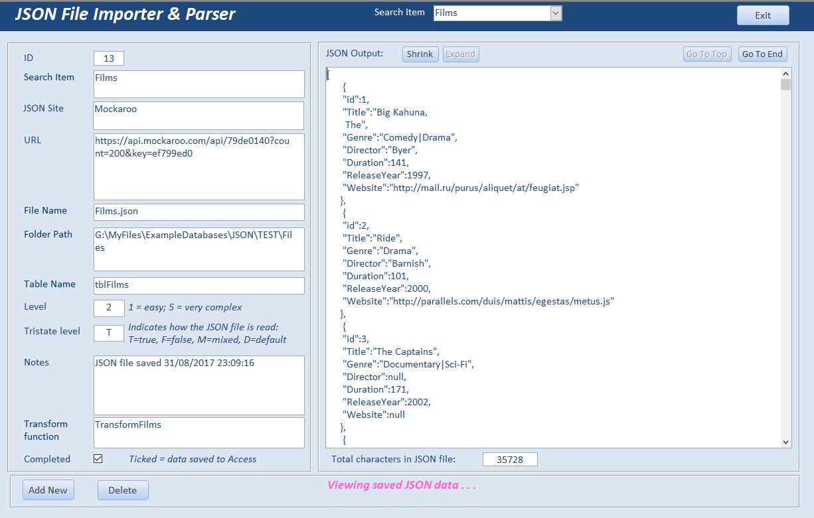Click the "id":3 line
Screen dimensions: 814x518
tap(355, 339)
